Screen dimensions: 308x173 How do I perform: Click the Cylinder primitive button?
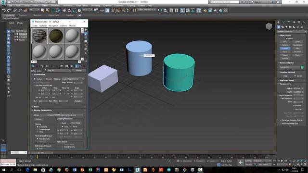click(x=285, y=48)
